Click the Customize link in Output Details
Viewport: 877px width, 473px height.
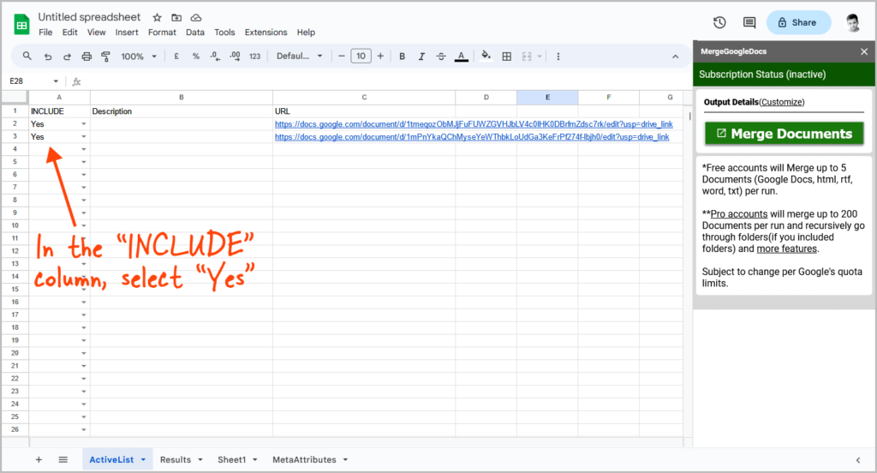tap(781, 102)
